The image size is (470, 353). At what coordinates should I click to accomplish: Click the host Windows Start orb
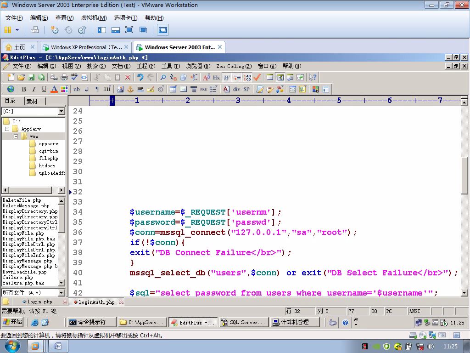[x=12, y=346]
